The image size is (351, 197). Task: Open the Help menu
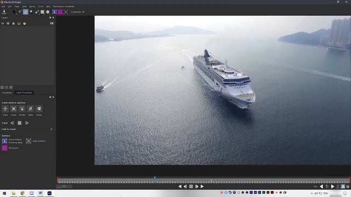pyautogui.click(x=48, y=7)
